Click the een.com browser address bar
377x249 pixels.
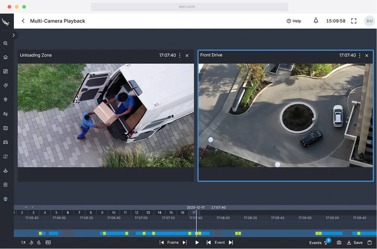pos(190,7)
